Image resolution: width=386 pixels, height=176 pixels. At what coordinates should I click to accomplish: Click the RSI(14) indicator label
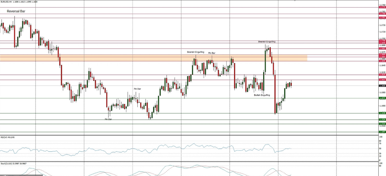tap(7, 137)
